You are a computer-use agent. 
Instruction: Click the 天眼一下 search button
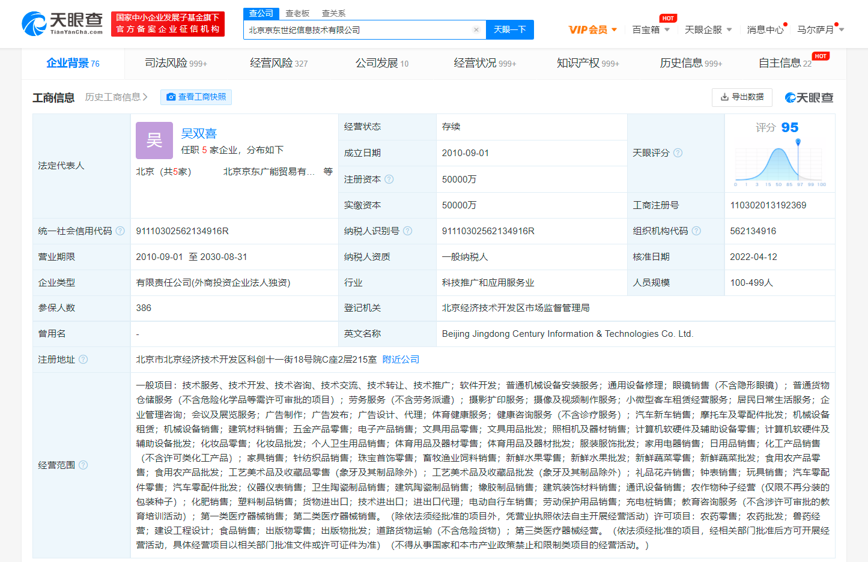(x=510, y=29)
